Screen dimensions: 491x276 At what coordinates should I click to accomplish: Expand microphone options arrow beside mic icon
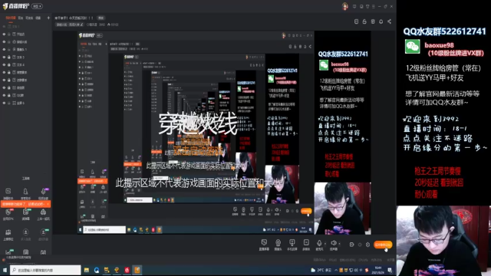coord(325,244)
